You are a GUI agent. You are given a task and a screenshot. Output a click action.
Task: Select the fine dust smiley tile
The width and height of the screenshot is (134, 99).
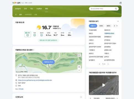click(x=35, y=34)
